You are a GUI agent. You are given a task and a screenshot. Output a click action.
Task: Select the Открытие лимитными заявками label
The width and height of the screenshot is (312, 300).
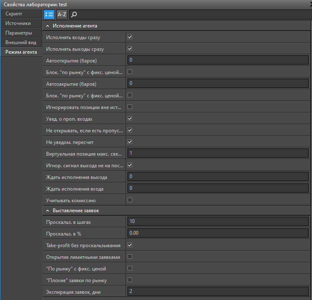(x=83, y=257)
